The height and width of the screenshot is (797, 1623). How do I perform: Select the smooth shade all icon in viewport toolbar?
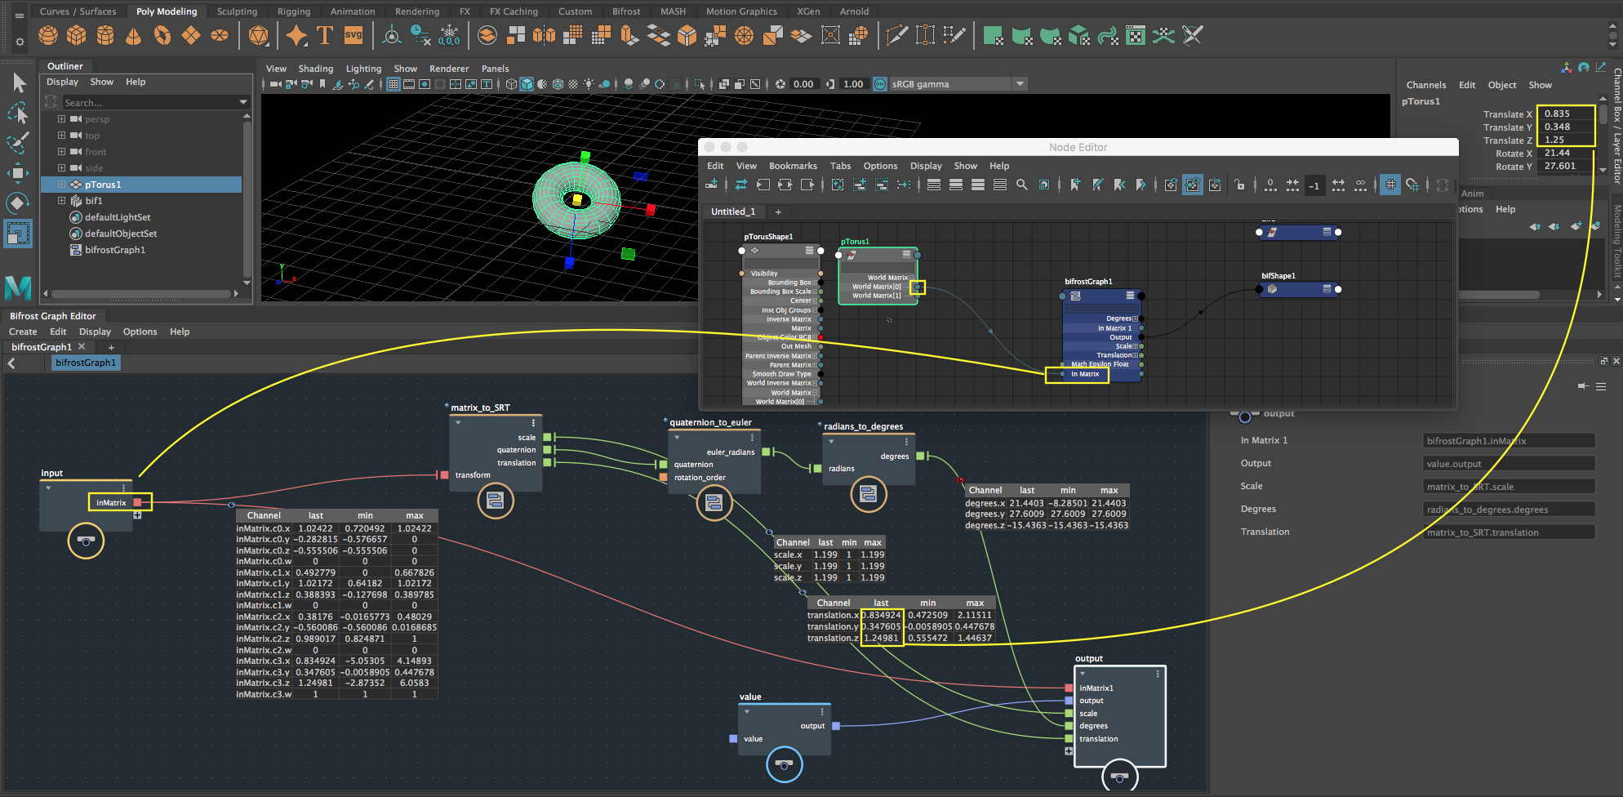click(x=526, y=83)
